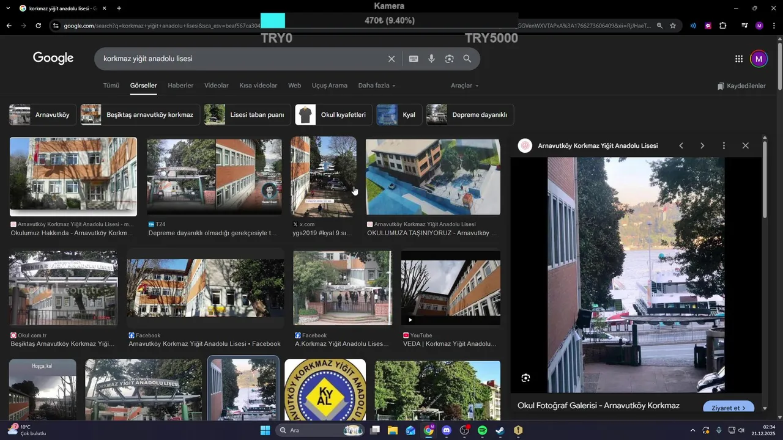Show previous image in the preview panel
Screen dimensions: 783x440
(x=681, y=145)
